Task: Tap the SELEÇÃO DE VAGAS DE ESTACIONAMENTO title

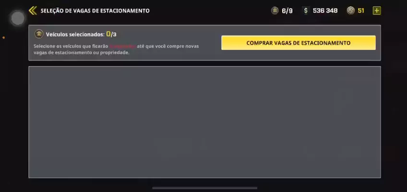Action: pyautogui.click(x=95, y=11)
